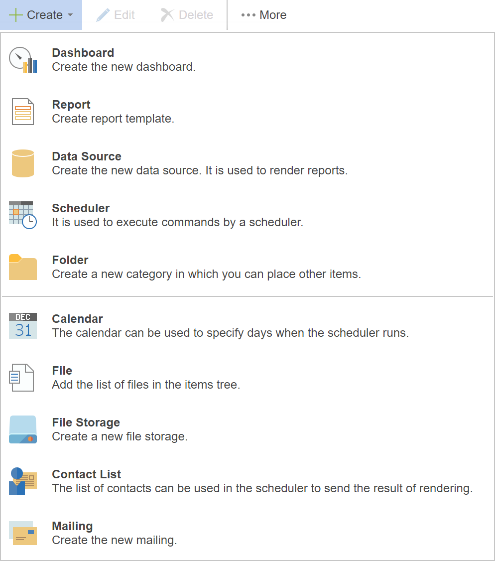Viewport: 495px width, 561px height.
Task: Click the yellow Folder icon
Action: tap(23, 267)
